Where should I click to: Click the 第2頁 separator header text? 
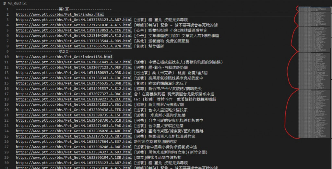coord(64,52)
